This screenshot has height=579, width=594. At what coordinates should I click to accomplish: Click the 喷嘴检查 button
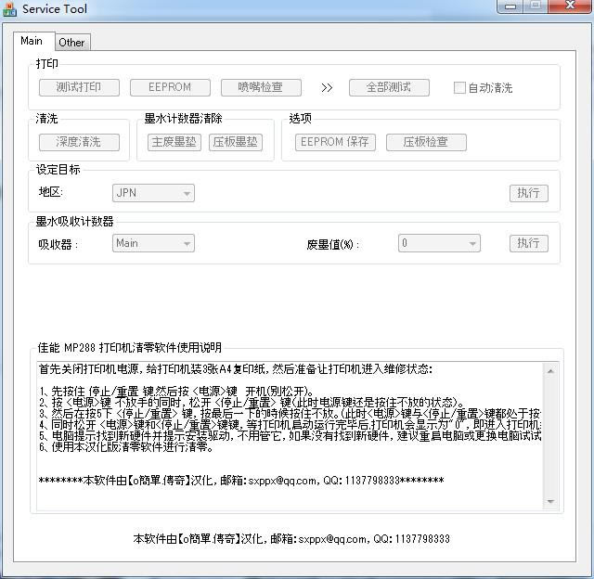pos(261,87)
